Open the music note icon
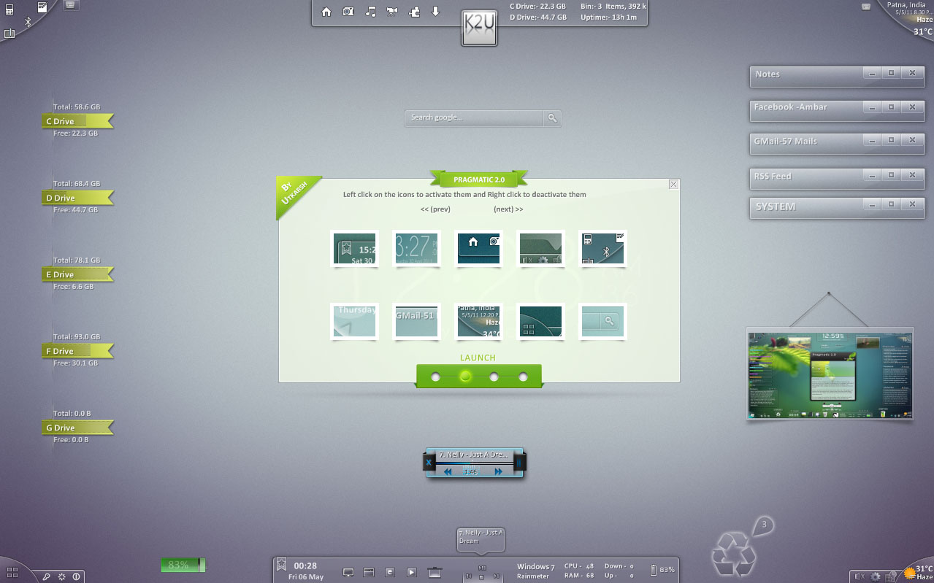 click(x=370, y=12)
